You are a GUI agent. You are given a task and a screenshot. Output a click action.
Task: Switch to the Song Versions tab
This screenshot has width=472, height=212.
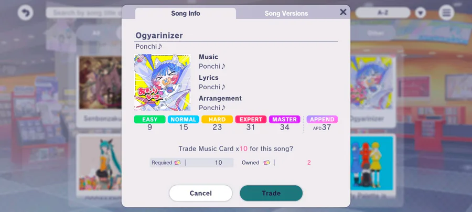[x=286, y=14]
